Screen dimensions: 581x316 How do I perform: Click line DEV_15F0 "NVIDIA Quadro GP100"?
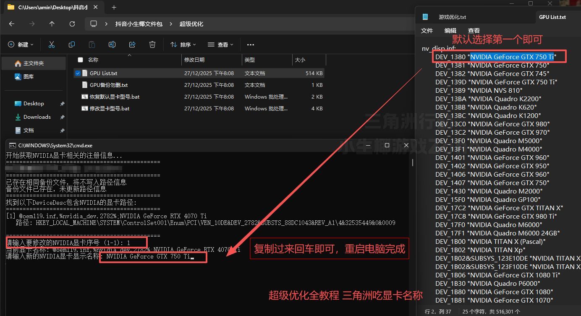pyautogui.click(x=488, y=199)
